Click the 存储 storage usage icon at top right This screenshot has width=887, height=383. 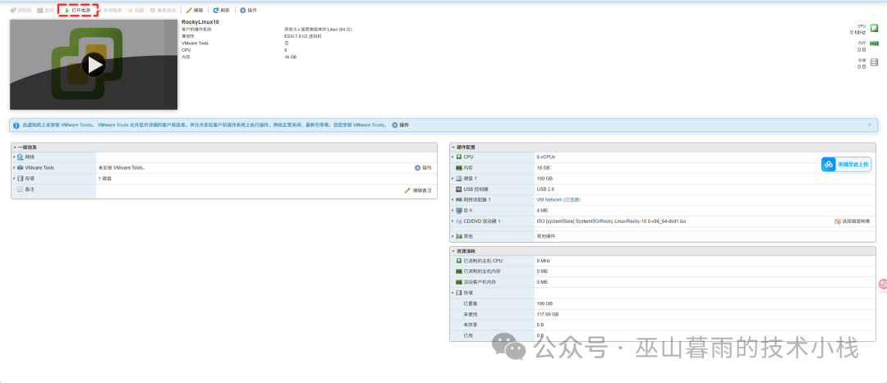[x=875, y=62]
